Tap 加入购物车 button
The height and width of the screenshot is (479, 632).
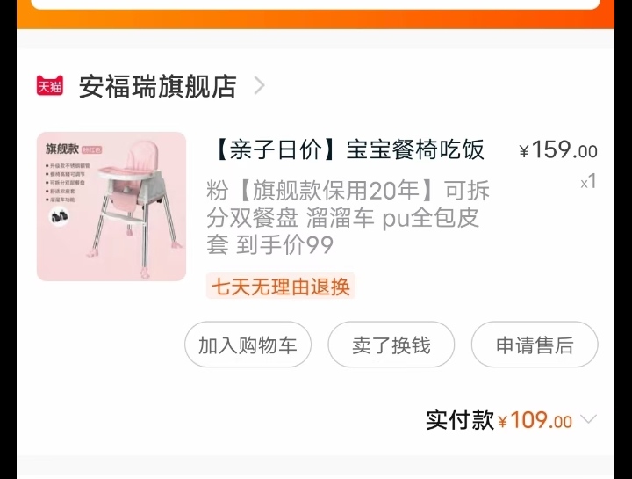[248, 345]
